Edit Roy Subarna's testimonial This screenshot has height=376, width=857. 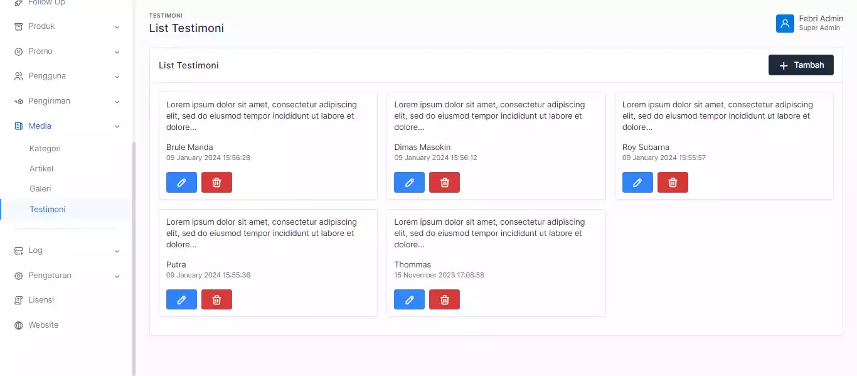coord(637,183)
